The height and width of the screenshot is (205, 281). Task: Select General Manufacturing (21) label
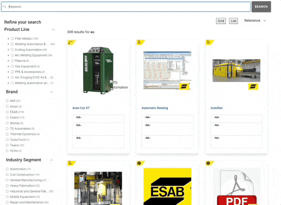(x=28, y=180)
